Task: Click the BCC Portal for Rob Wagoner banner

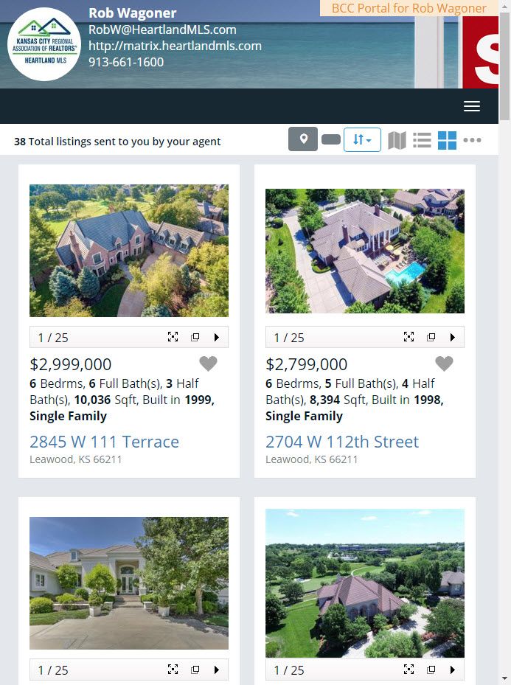Action: click(409, 8)
